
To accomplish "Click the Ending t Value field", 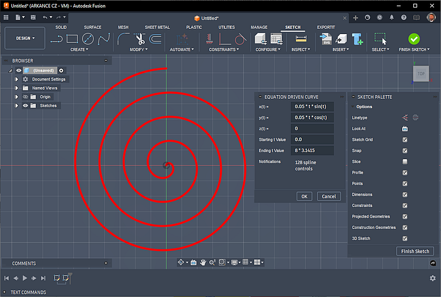I will (312, 150).
